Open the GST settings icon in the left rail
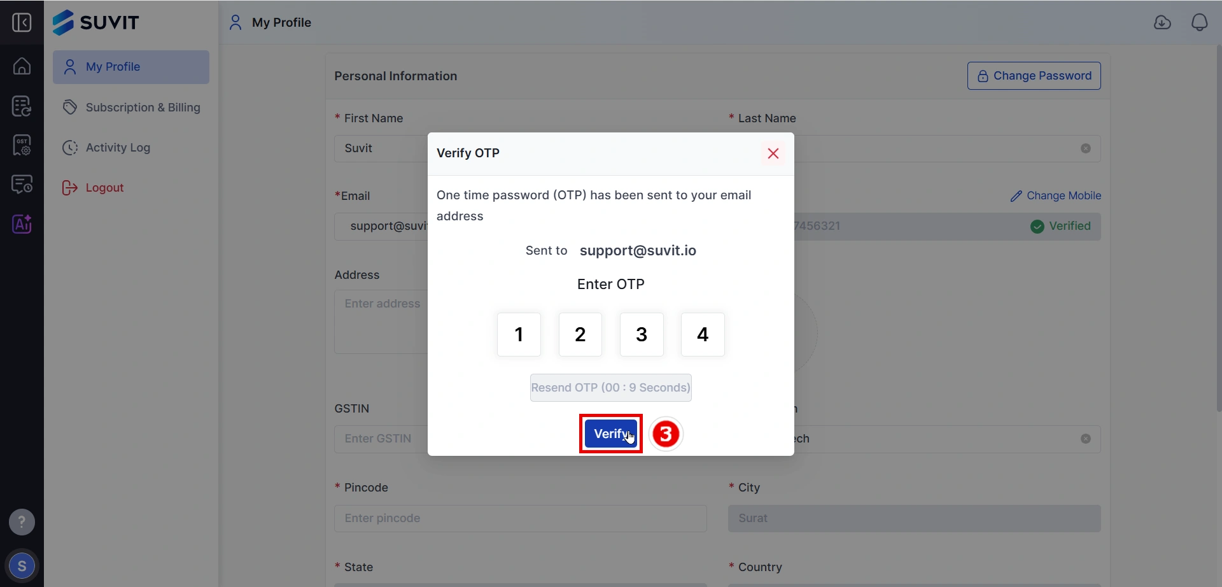 (x=22, y=145)
